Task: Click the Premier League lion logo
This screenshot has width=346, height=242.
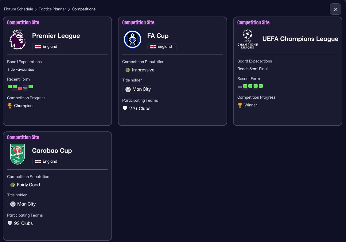Action: coord(17,40)
